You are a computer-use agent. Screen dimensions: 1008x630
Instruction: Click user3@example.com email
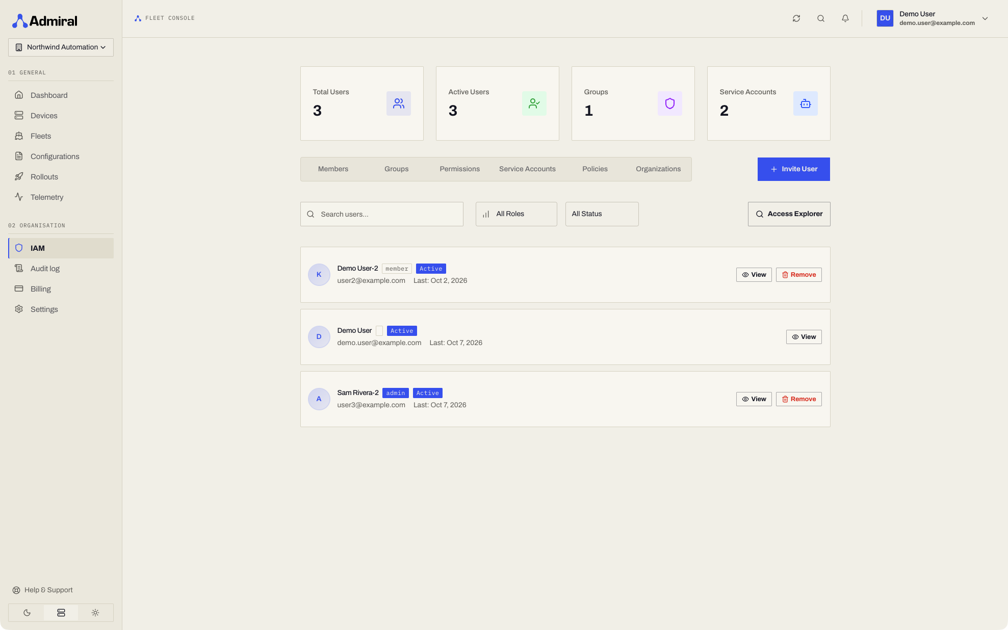371,405
